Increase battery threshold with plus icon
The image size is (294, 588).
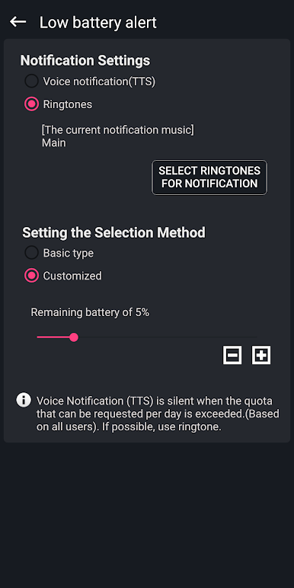point(261,355)
